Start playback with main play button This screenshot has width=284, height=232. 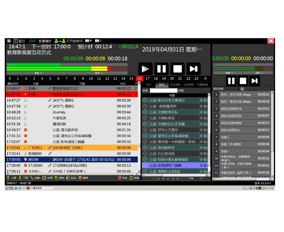pos(145,69)
